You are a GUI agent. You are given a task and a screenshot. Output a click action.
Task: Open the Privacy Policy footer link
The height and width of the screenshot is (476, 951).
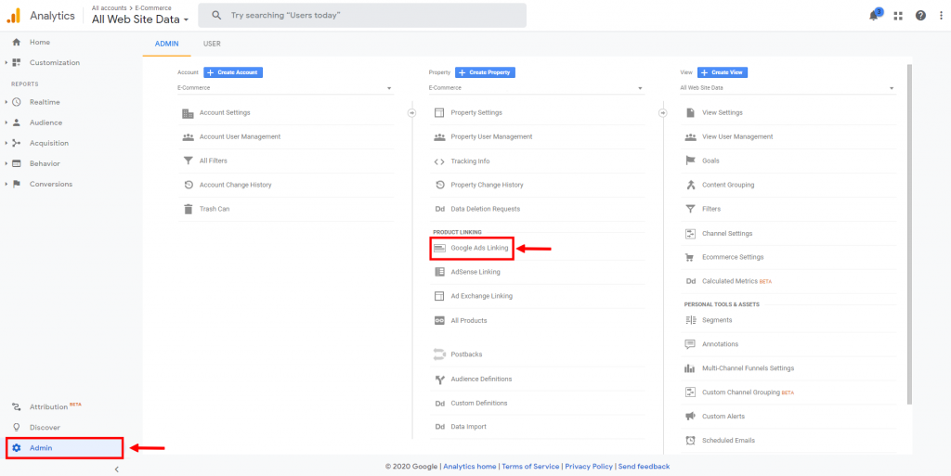[x=588, y=467]
